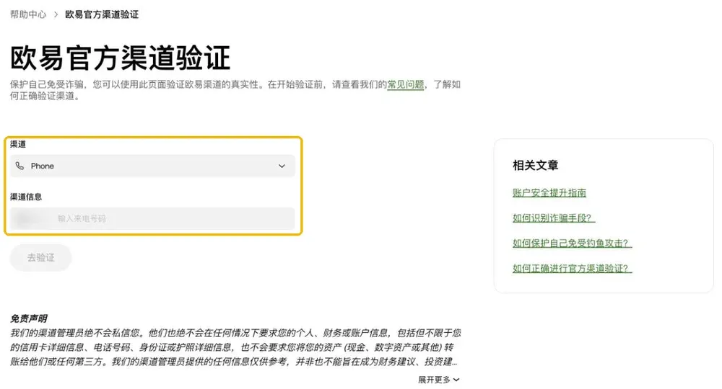Click the blurred country code prefix
The width and height of the screenshot is (722, 389).
(29, 218)
